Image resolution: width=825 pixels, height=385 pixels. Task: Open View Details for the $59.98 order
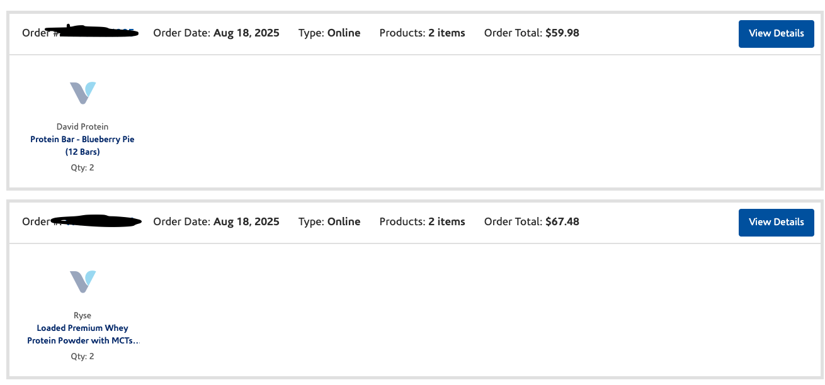(x=776, y=33)
